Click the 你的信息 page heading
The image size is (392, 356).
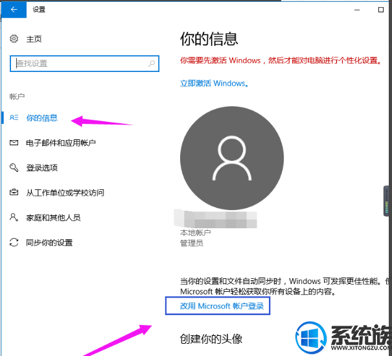[209, 39]
